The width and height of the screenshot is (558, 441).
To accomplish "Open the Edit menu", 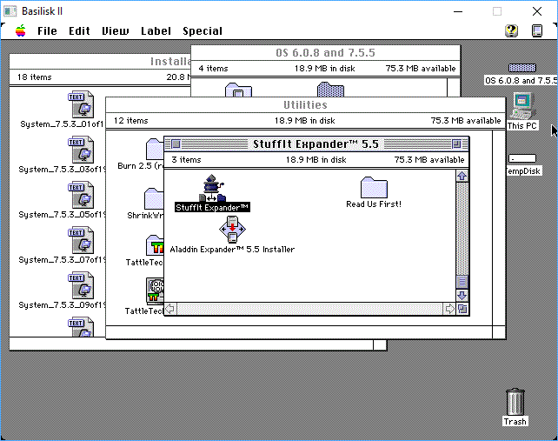I will 79,31.
